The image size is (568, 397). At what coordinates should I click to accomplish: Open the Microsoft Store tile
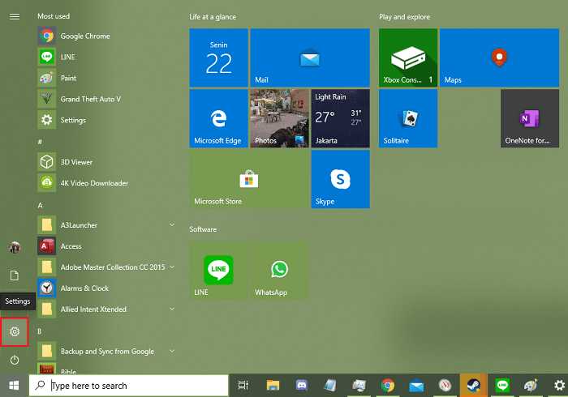(x=249, y=179)
